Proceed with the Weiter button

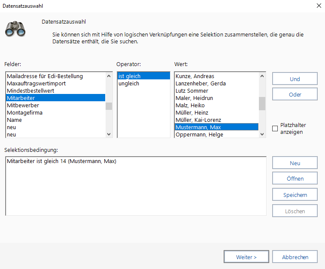click(x=246, y=257)
